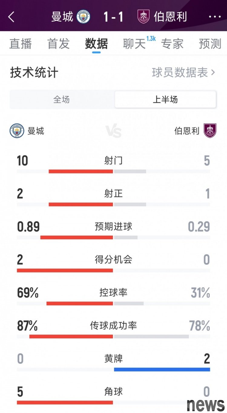Open the three-dot more options menu
The image size is (227, 413).
(x=215, y=17)
